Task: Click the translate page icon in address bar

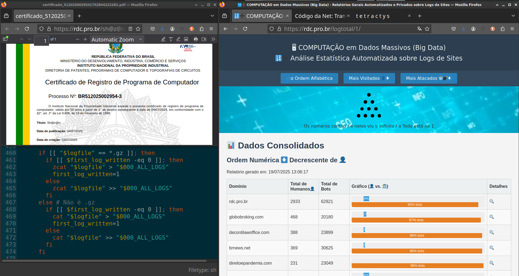Action: coord(419,29)
